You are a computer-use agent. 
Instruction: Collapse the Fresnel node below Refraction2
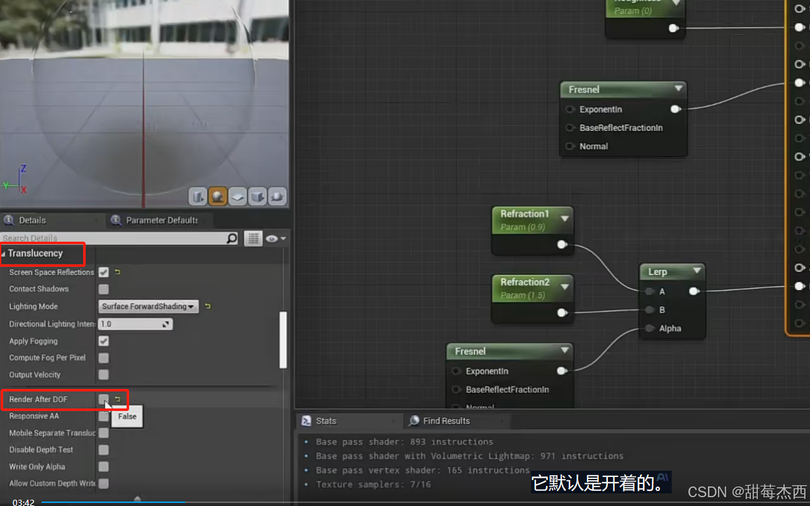coord(564,351)
